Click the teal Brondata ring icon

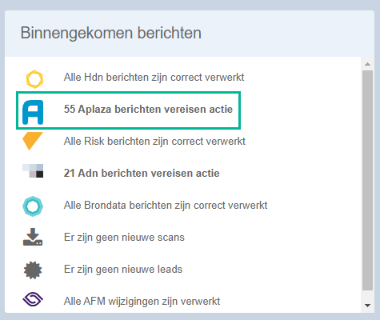click(33, 206)
